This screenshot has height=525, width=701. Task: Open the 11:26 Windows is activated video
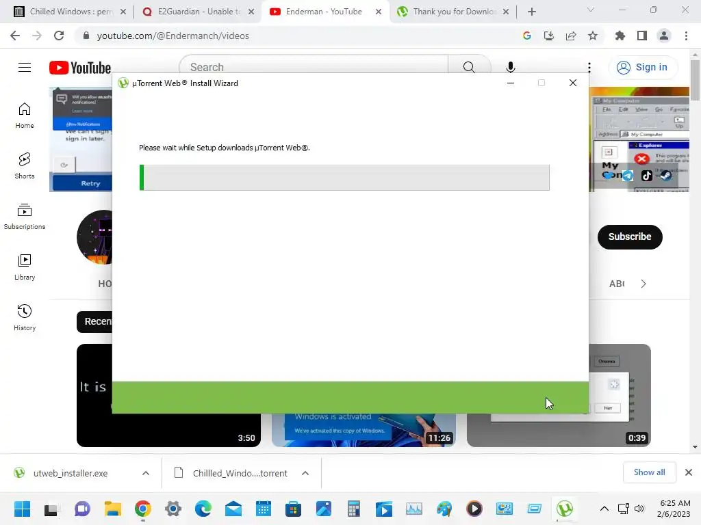pos(364,430)
